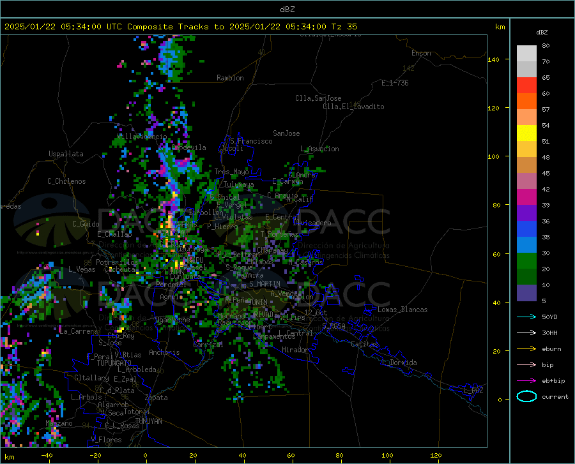
Task: Click the Lomas_Blancas label
Action: point(402,310)
